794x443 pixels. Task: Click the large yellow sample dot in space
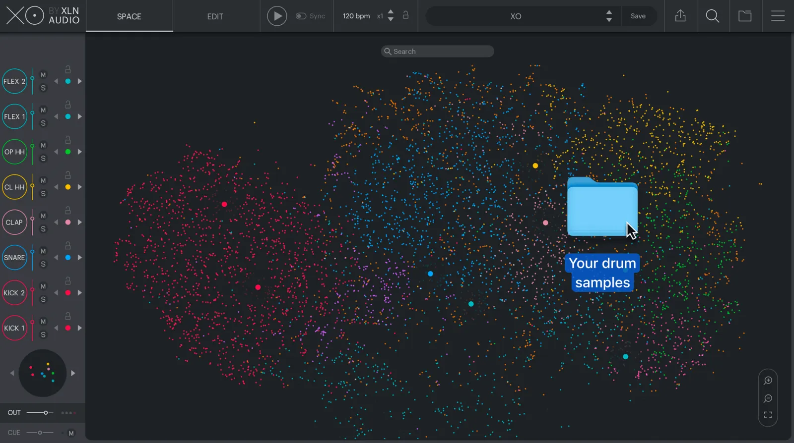point(535,166)
